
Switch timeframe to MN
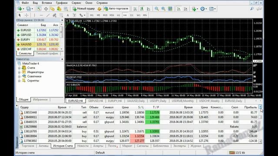[x=145, y=15]
